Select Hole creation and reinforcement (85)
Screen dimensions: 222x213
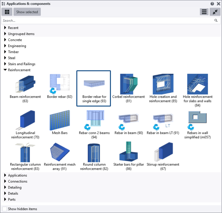pyautogui.click(x=163, y=88)
